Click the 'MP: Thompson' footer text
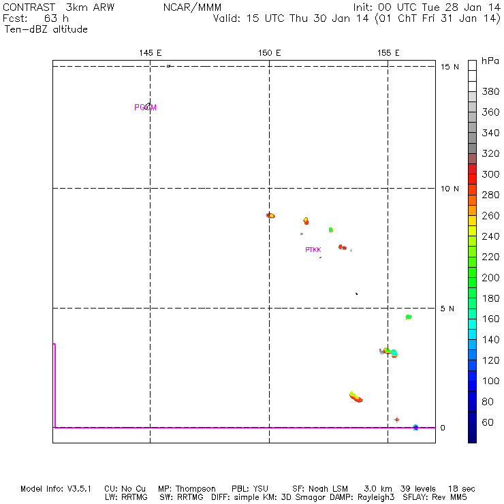Screen dimensions: 504x504 [x=187, y=489]
